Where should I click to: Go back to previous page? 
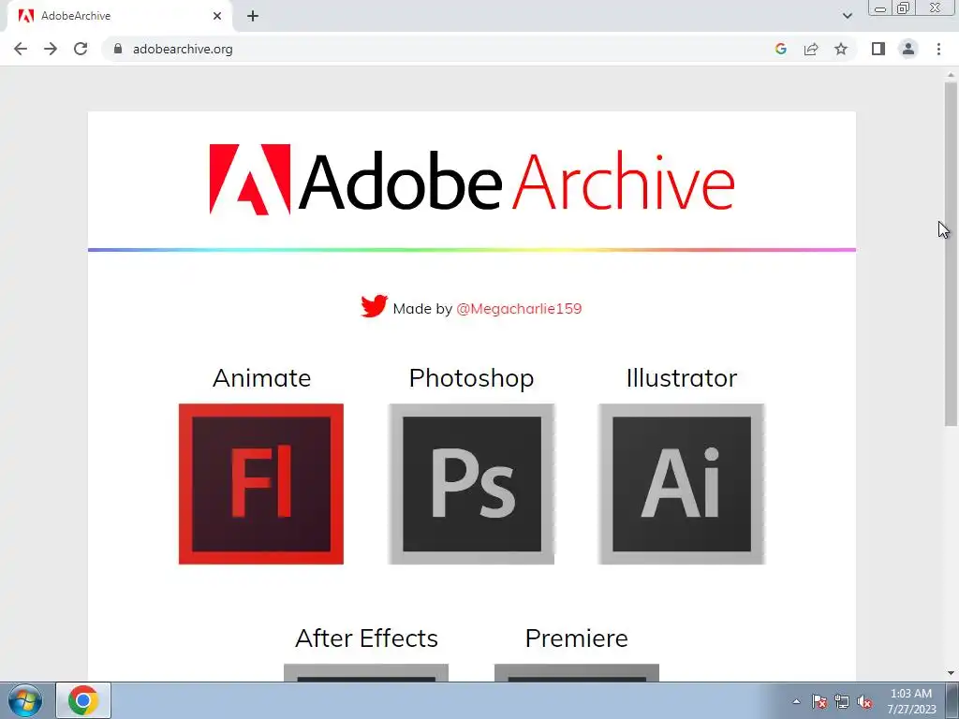[x=21, y=49]
